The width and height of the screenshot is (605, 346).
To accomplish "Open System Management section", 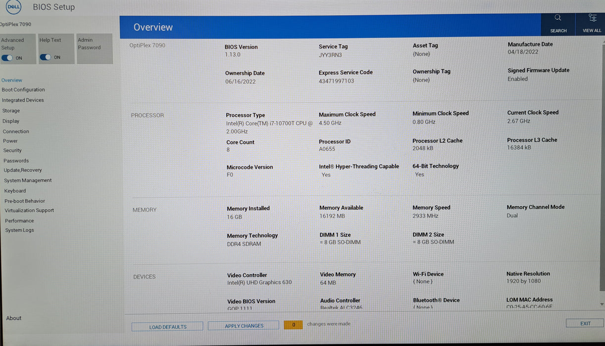I will 28,180.
